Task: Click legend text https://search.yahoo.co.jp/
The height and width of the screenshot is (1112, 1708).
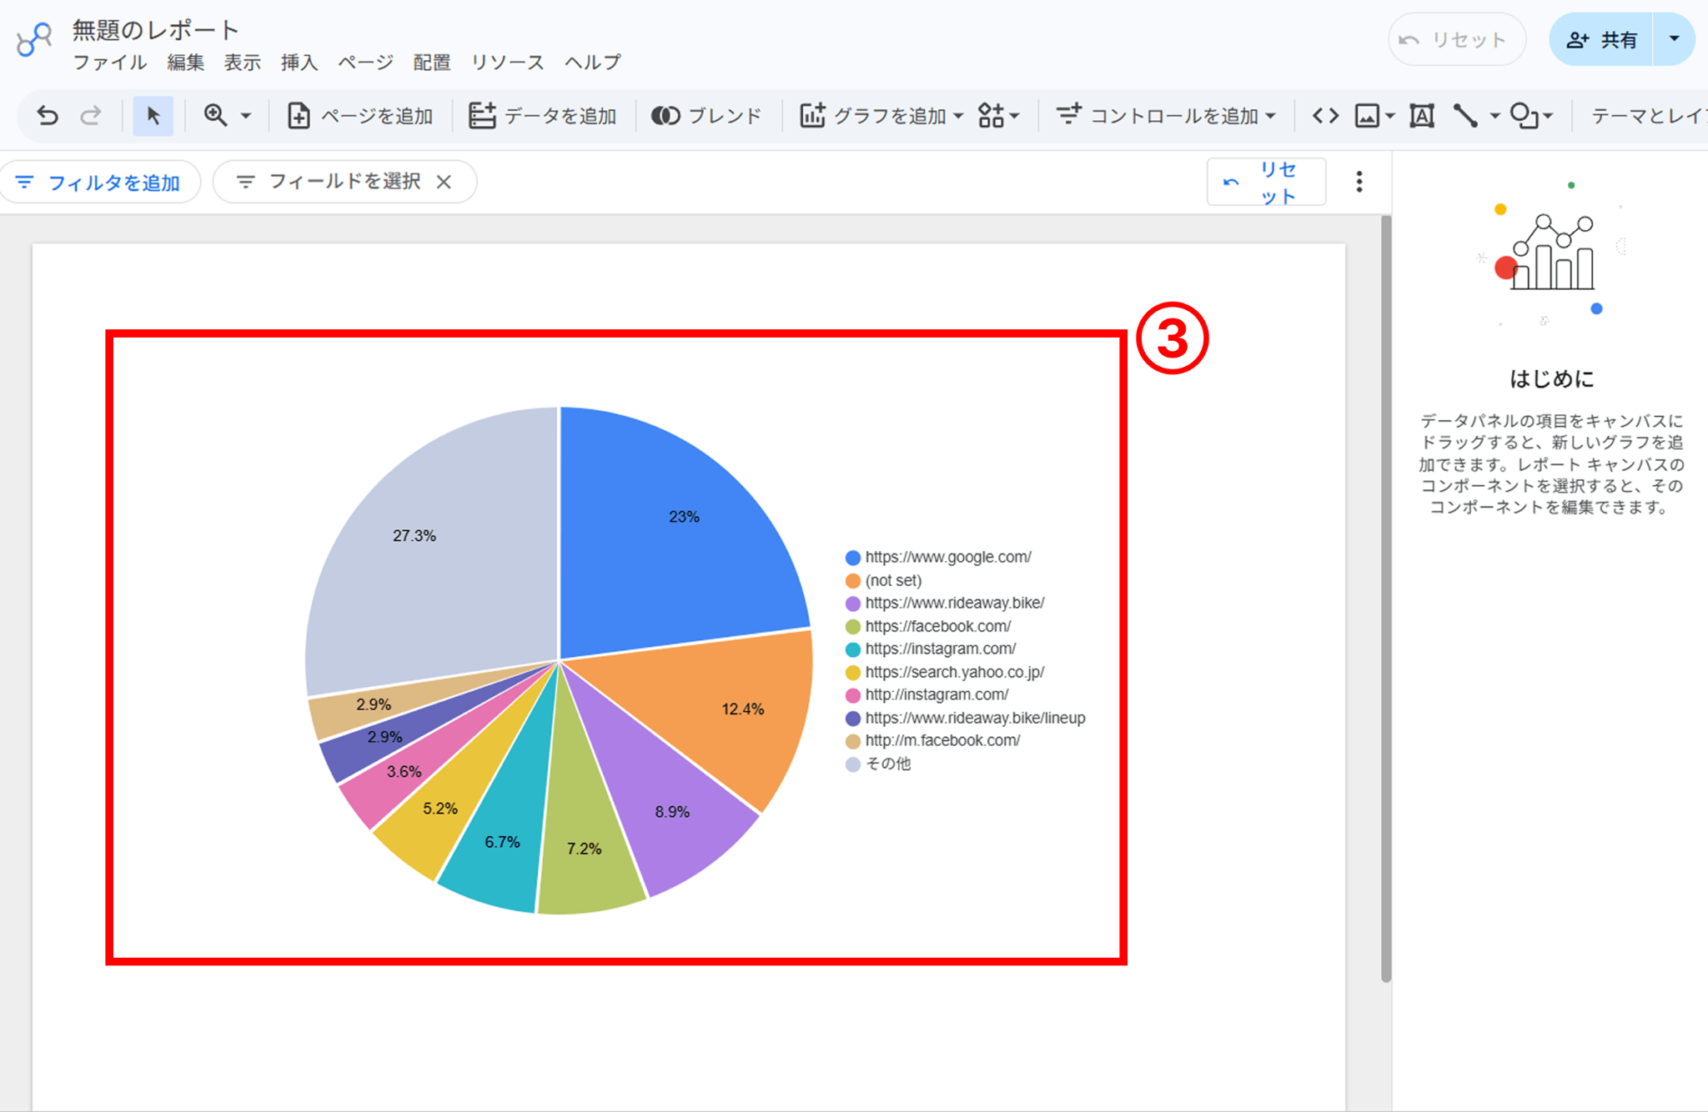Action: (x=954, y=672)
